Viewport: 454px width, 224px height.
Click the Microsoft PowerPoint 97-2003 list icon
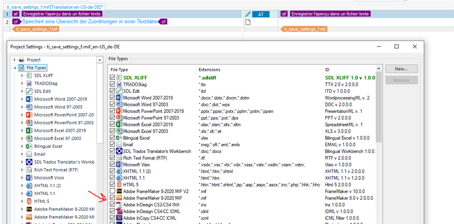119,118
